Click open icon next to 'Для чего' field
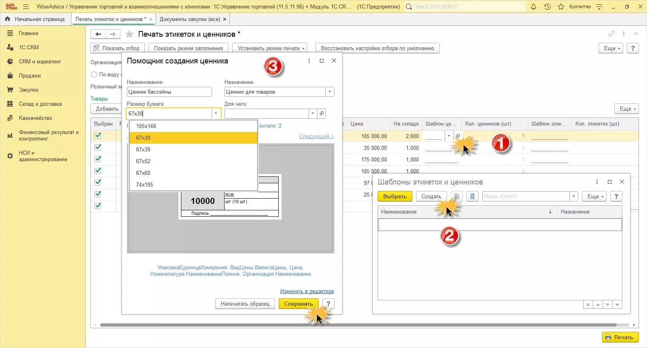 tap(321, 113)
